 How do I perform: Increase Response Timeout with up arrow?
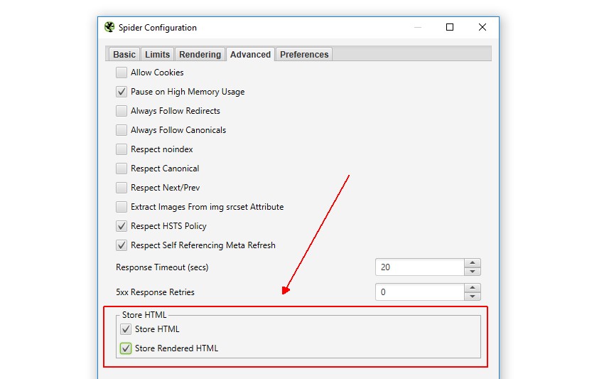(473, 263)
